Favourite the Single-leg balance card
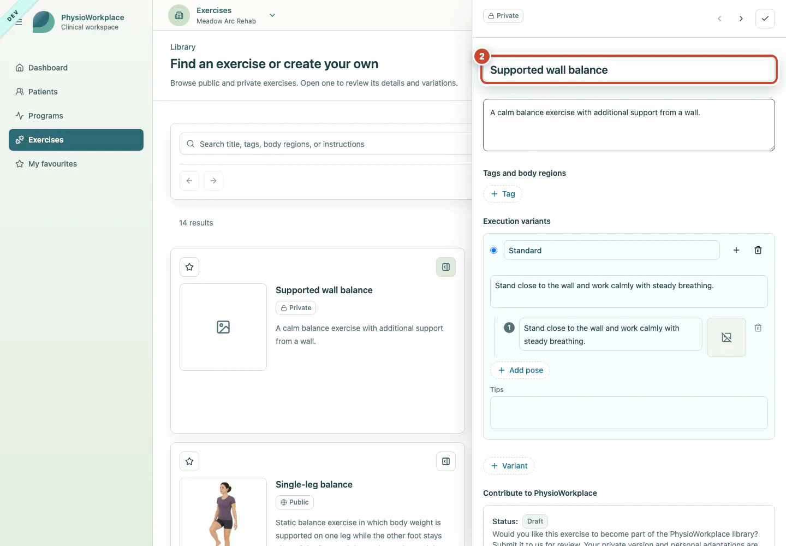 [x=189, y=461]
